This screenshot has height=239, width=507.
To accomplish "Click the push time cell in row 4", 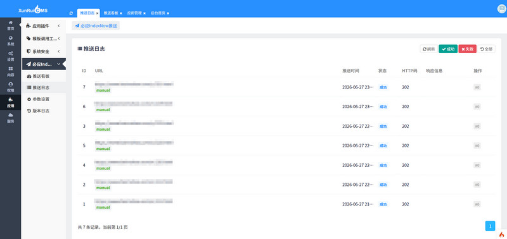I will coord(358,165).
